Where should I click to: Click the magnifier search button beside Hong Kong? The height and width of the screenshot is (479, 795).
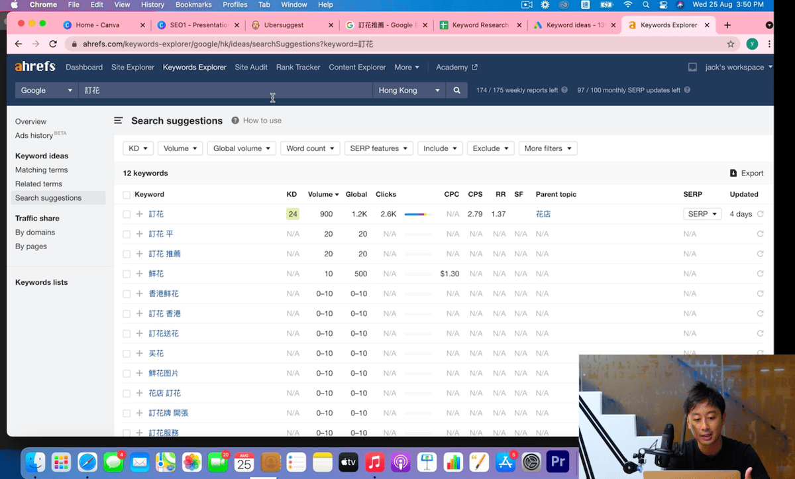click(456, 90)
